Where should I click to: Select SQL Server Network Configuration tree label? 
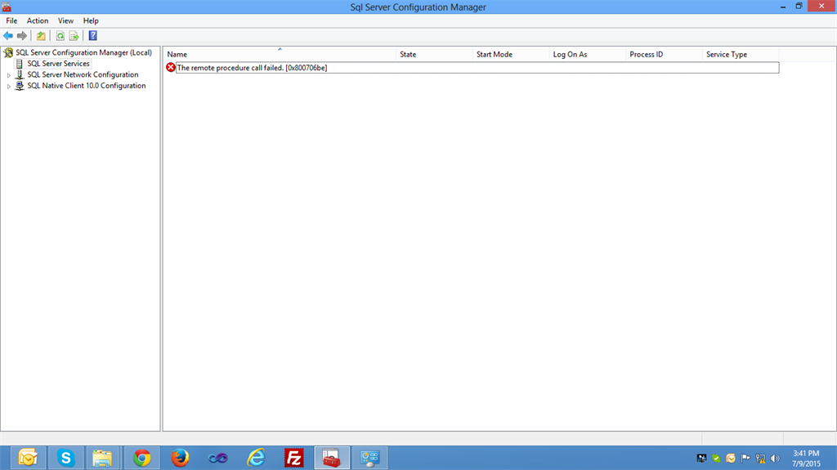83,74
